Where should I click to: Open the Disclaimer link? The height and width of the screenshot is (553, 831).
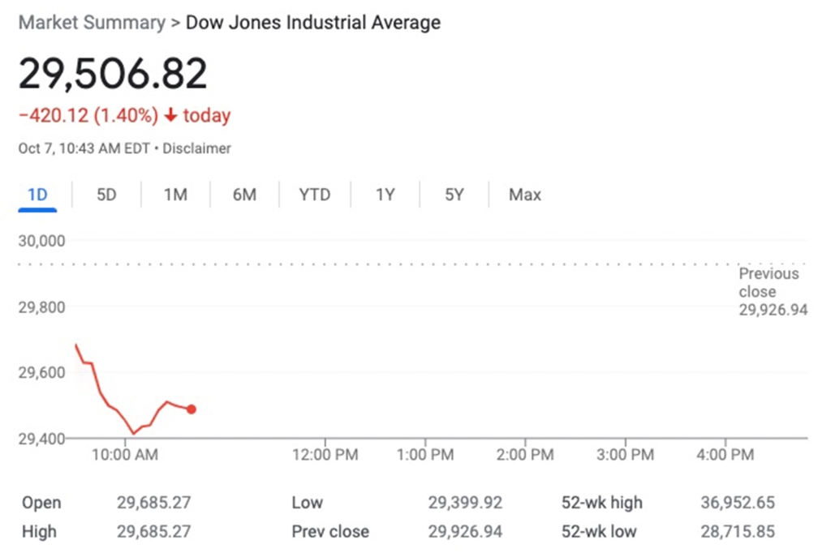pos(200,148)
